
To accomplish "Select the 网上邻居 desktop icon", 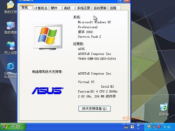I will coord(10,48).
